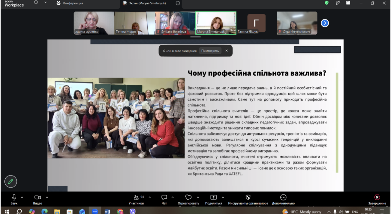Viewport: 391px width, 214px height.
Task: Click the green encryption shield icon
Action: (327, 3)
